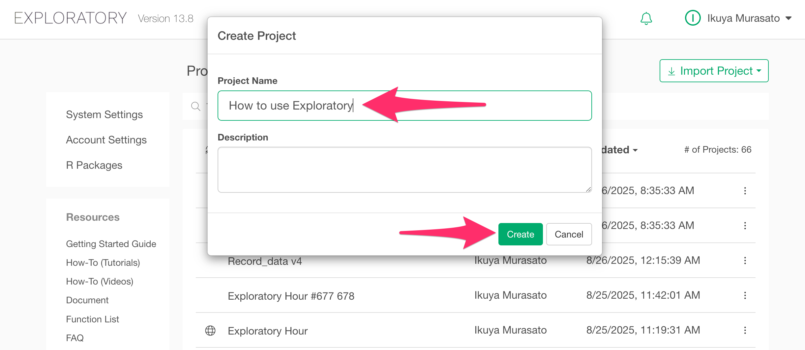Open the Function List link
The height and width of the screenshot is (350, 805).
(93, 319)
